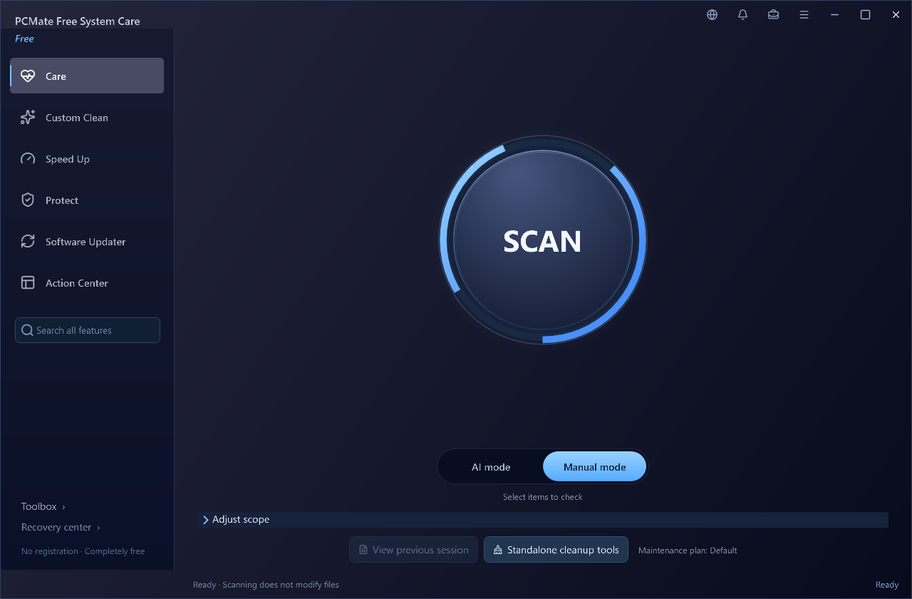
Task: Click the PCMate Free System Care title
Action: coord(78,21)
